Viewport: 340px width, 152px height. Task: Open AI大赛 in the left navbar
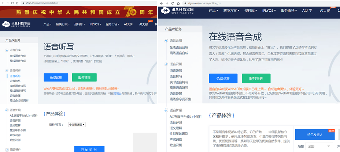click(x=144, y=24)
